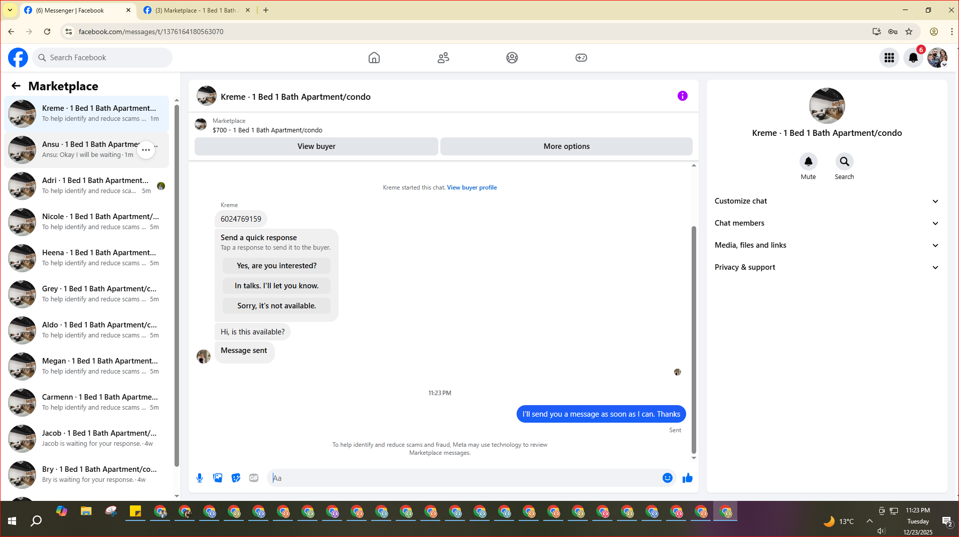Screen dimensions: 959x537
Task: Send a voice clip with microphone icon
Action: 200,478
